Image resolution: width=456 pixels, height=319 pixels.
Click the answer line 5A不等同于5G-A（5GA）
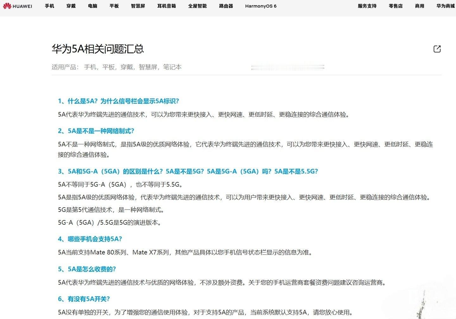click(121, 185)
